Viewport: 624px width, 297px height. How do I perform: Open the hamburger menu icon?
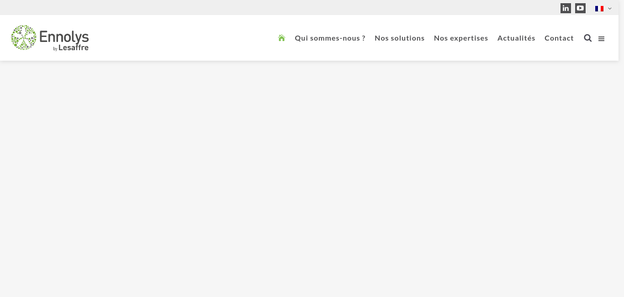[601, 39]
